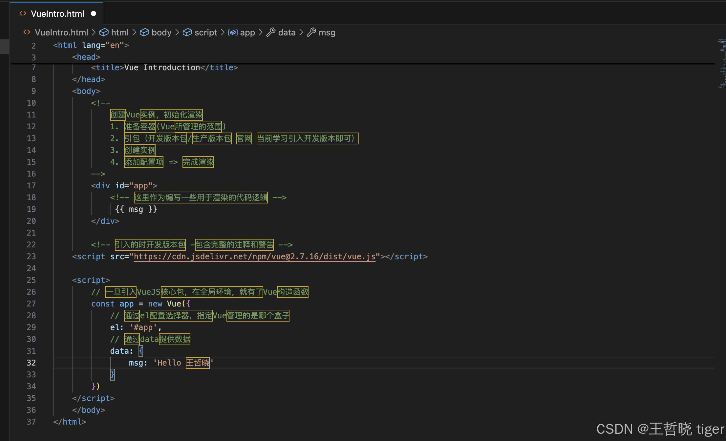
Task: Click the comment text 创建实例 on line 14
Action: pyautogui.click(x=140, y=150)
